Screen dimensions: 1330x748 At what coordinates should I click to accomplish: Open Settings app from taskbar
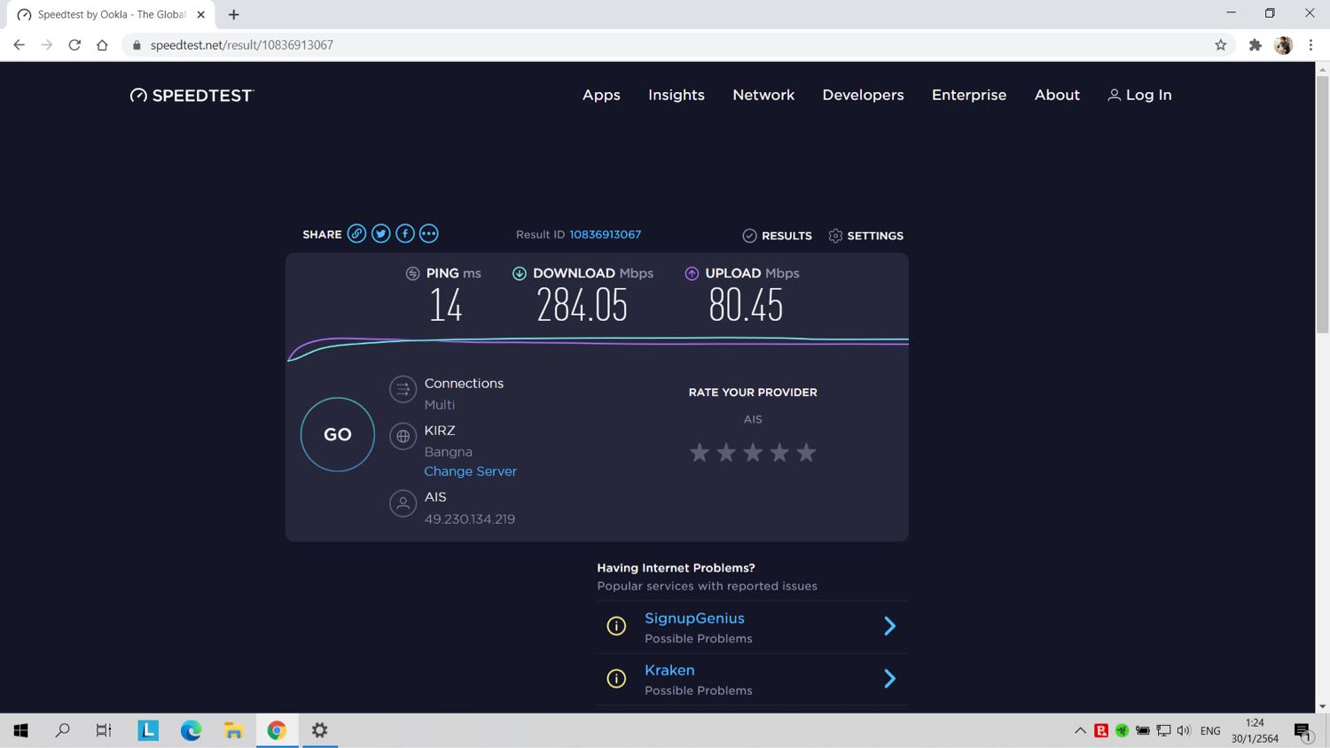point(319,730)
